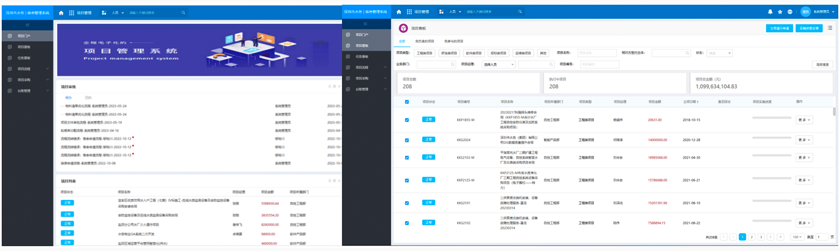Open the 更多 dropdown for row KKG2102
This screenshot has width=840, height=251.
[804, 223]
